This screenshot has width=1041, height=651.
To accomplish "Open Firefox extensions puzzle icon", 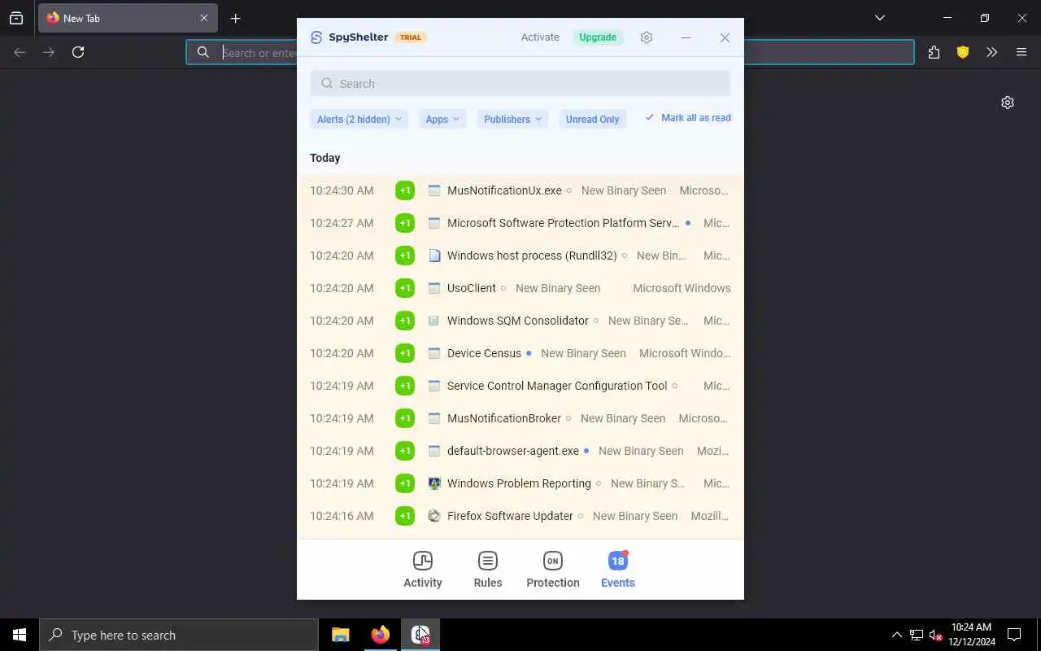I will (x=934, y=52).
